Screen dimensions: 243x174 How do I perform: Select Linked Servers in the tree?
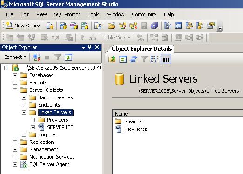(55, 112)
